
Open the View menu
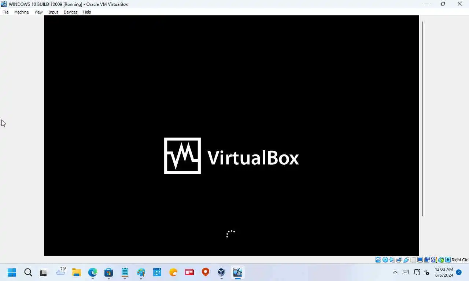(38, 12)
